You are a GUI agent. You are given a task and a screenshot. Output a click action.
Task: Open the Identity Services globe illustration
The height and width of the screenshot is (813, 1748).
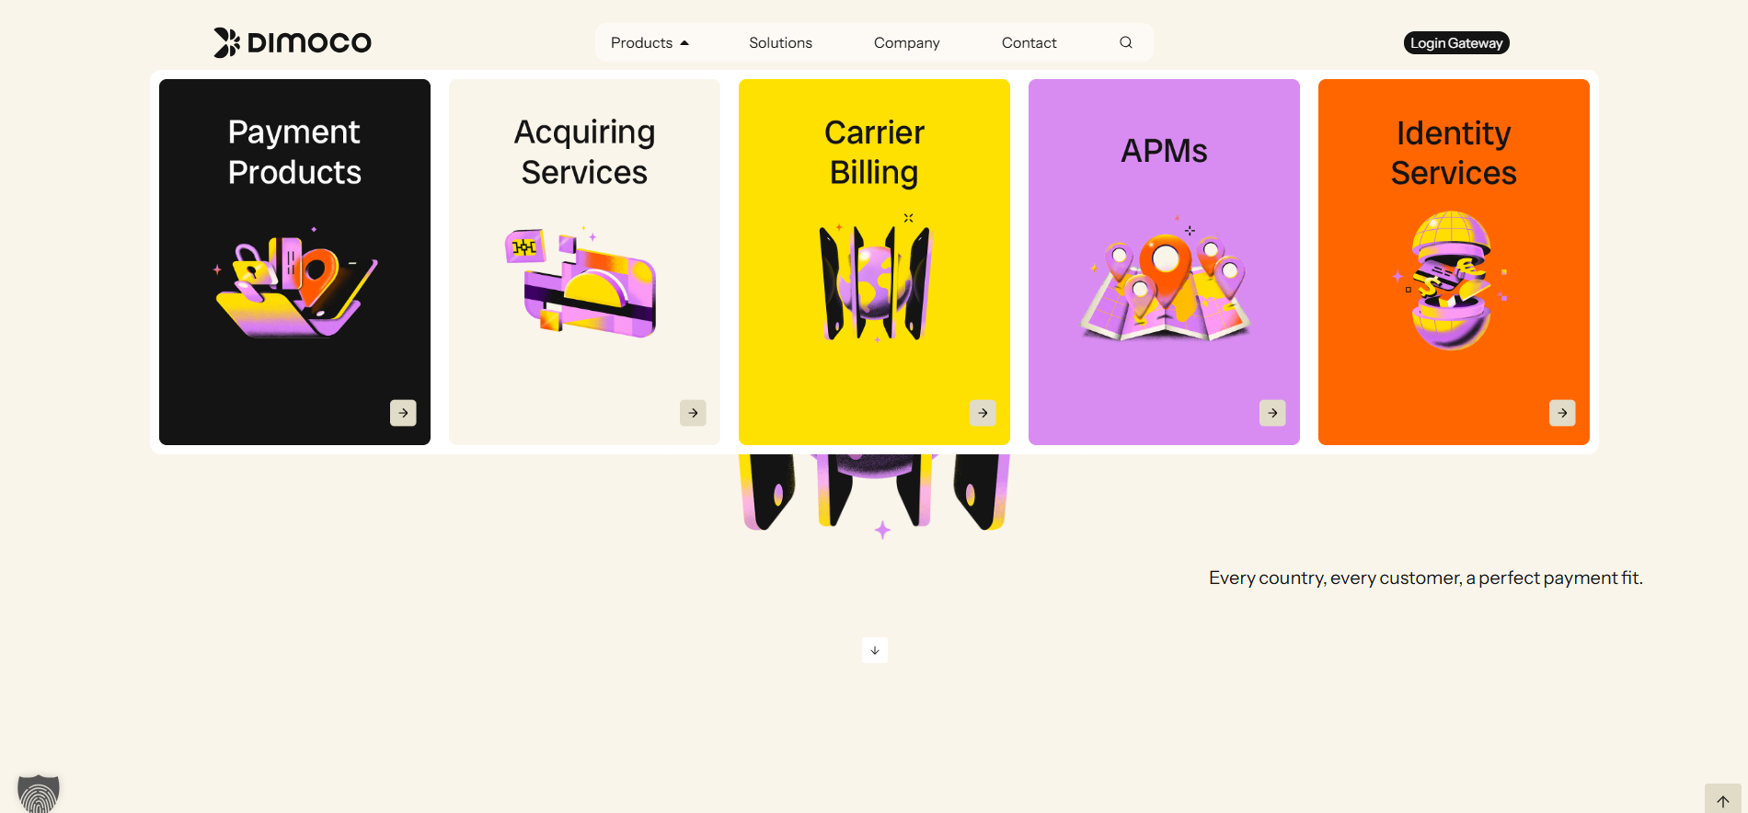[1452, 280]
